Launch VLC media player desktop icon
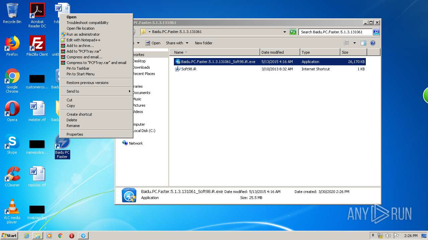 click(x=12, y=212)
